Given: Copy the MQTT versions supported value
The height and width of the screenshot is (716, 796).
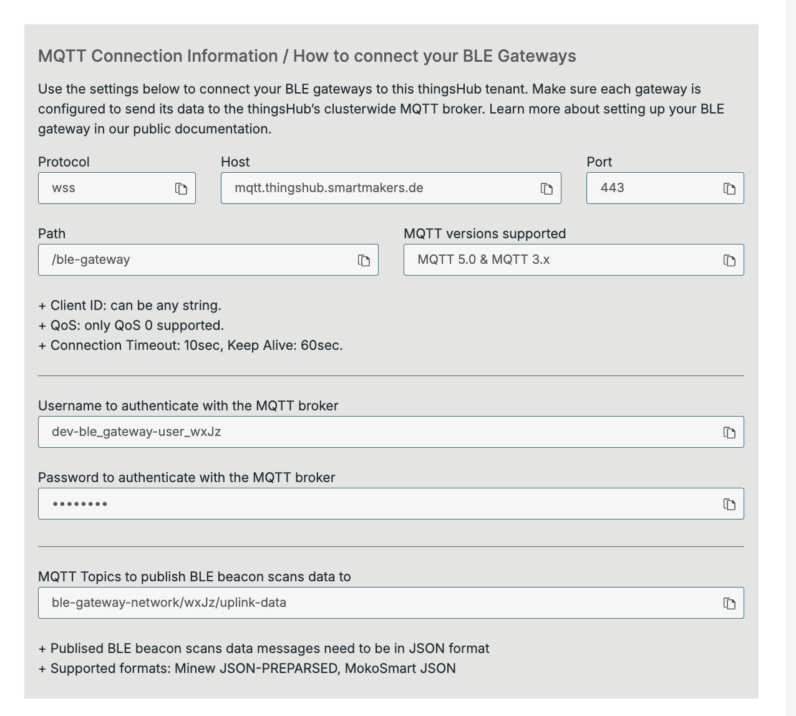Looking at the screenshot, I should point(729,260).
